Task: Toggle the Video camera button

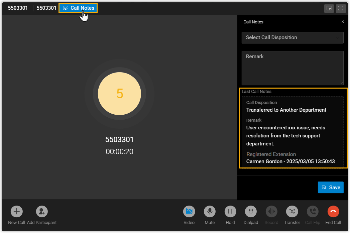Action: (189, 211)
